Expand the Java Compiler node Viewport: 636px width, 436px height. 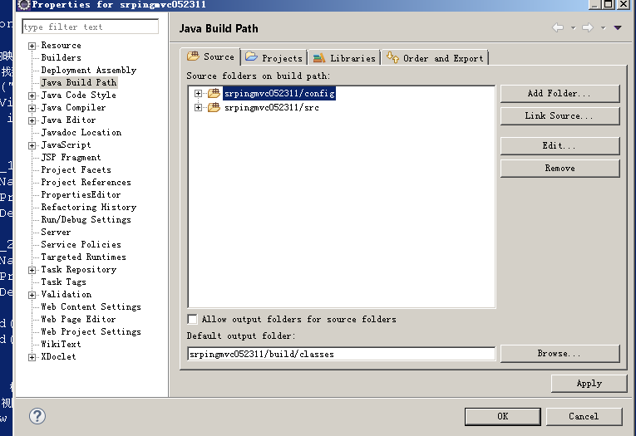tap(32, 108)
